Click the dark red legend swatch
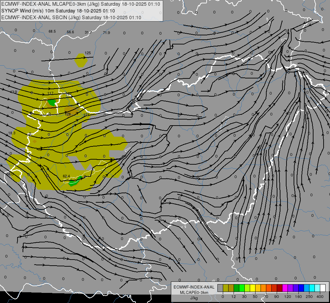 pyautogui.click(x=279, y=288)
